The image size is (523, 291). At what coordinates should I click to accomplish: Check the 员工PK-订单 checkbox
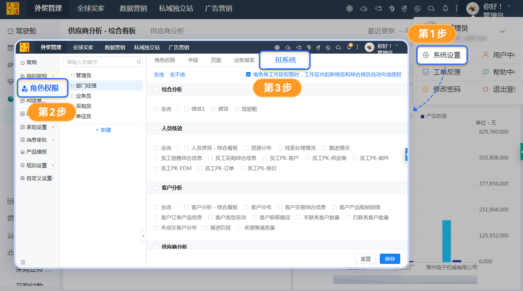pyautogui.click(x=200, y=168)
